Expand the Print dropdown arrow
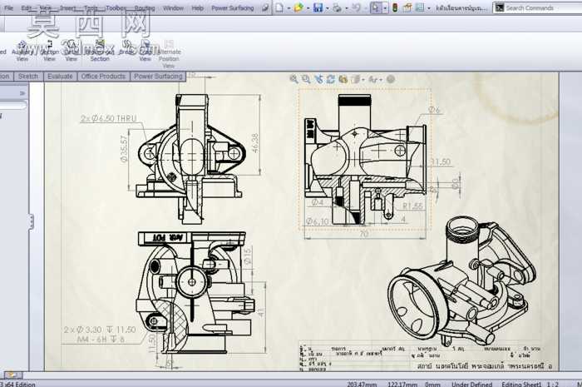The height and width of the screenshot is (387, 582). pos(346,7)
